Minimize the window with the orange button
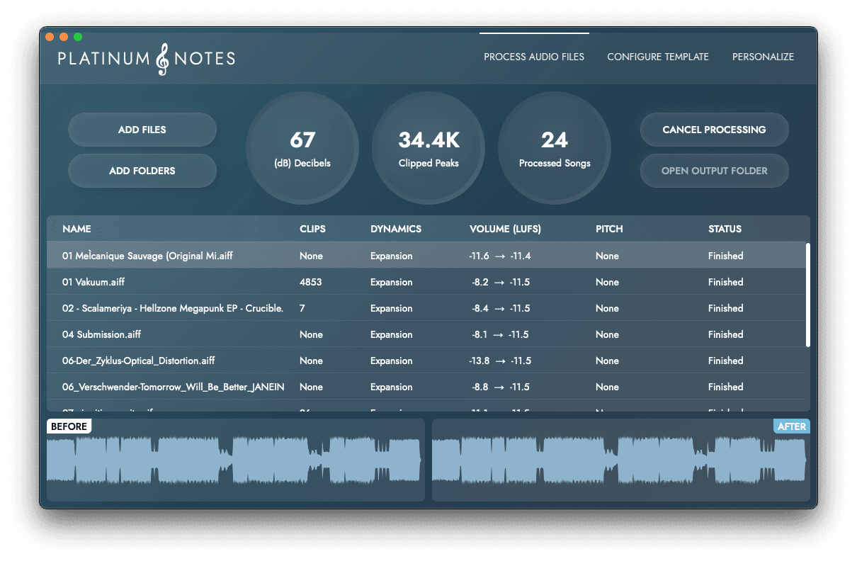The width and height of the screenshot is (857, 561). [64, 37]
